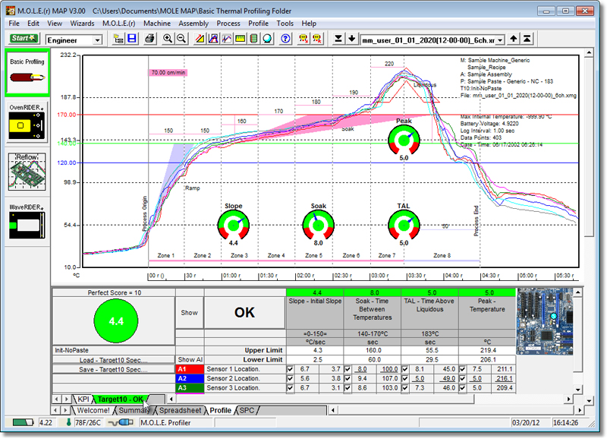Go to next data run down arrow
The height and width of the screenshot is (439, 607).
[x=351, y=39]
